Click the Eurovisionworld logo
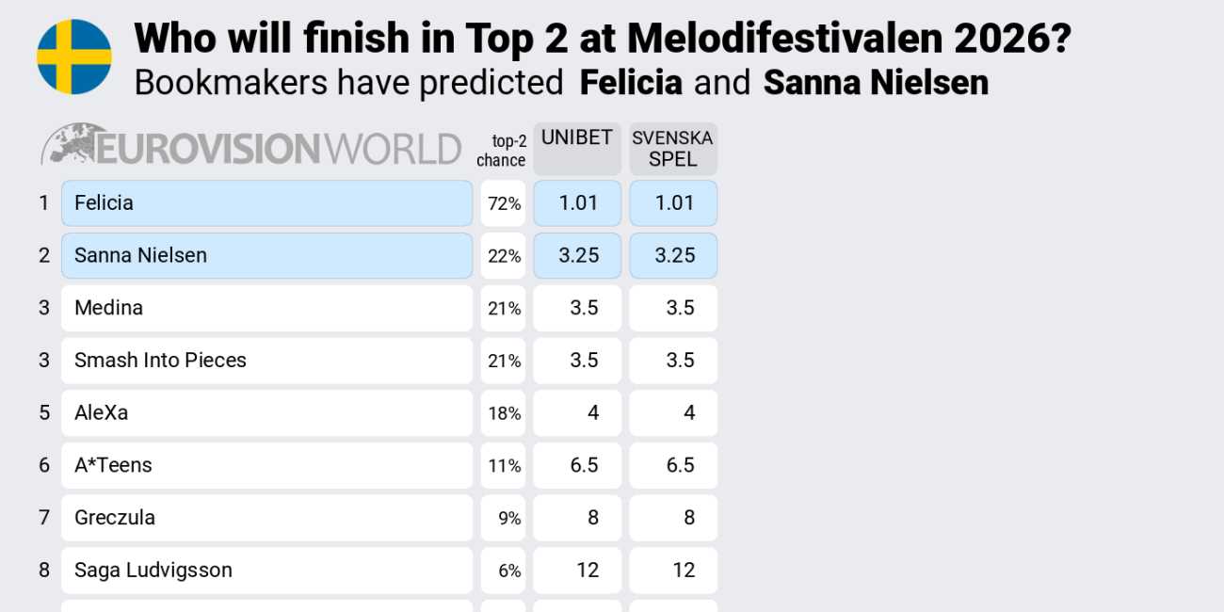This screenshot has width=1224, height=612. point(251,147)
